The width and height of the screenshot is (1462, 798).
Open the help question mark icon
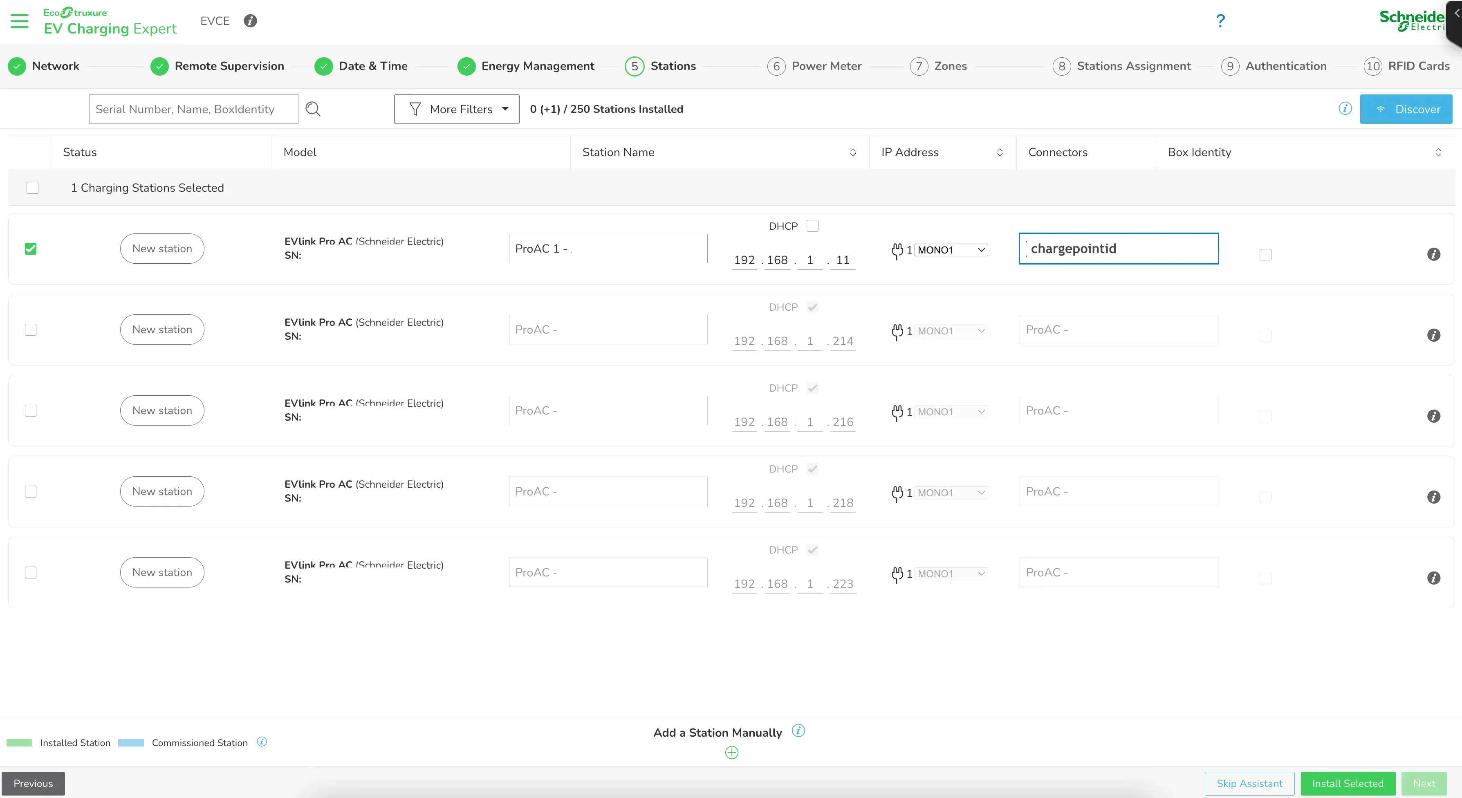coord(1220,21)
